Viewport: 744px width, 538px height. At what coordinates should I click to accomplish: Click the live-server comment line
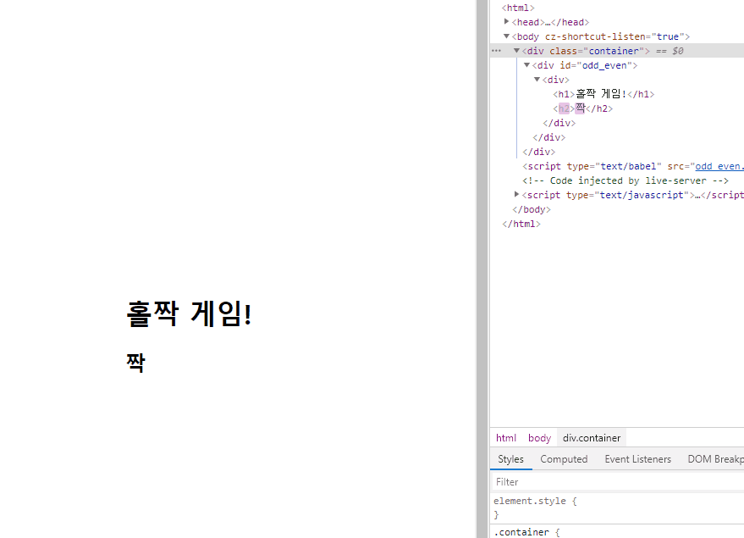[x=626, y=180]
